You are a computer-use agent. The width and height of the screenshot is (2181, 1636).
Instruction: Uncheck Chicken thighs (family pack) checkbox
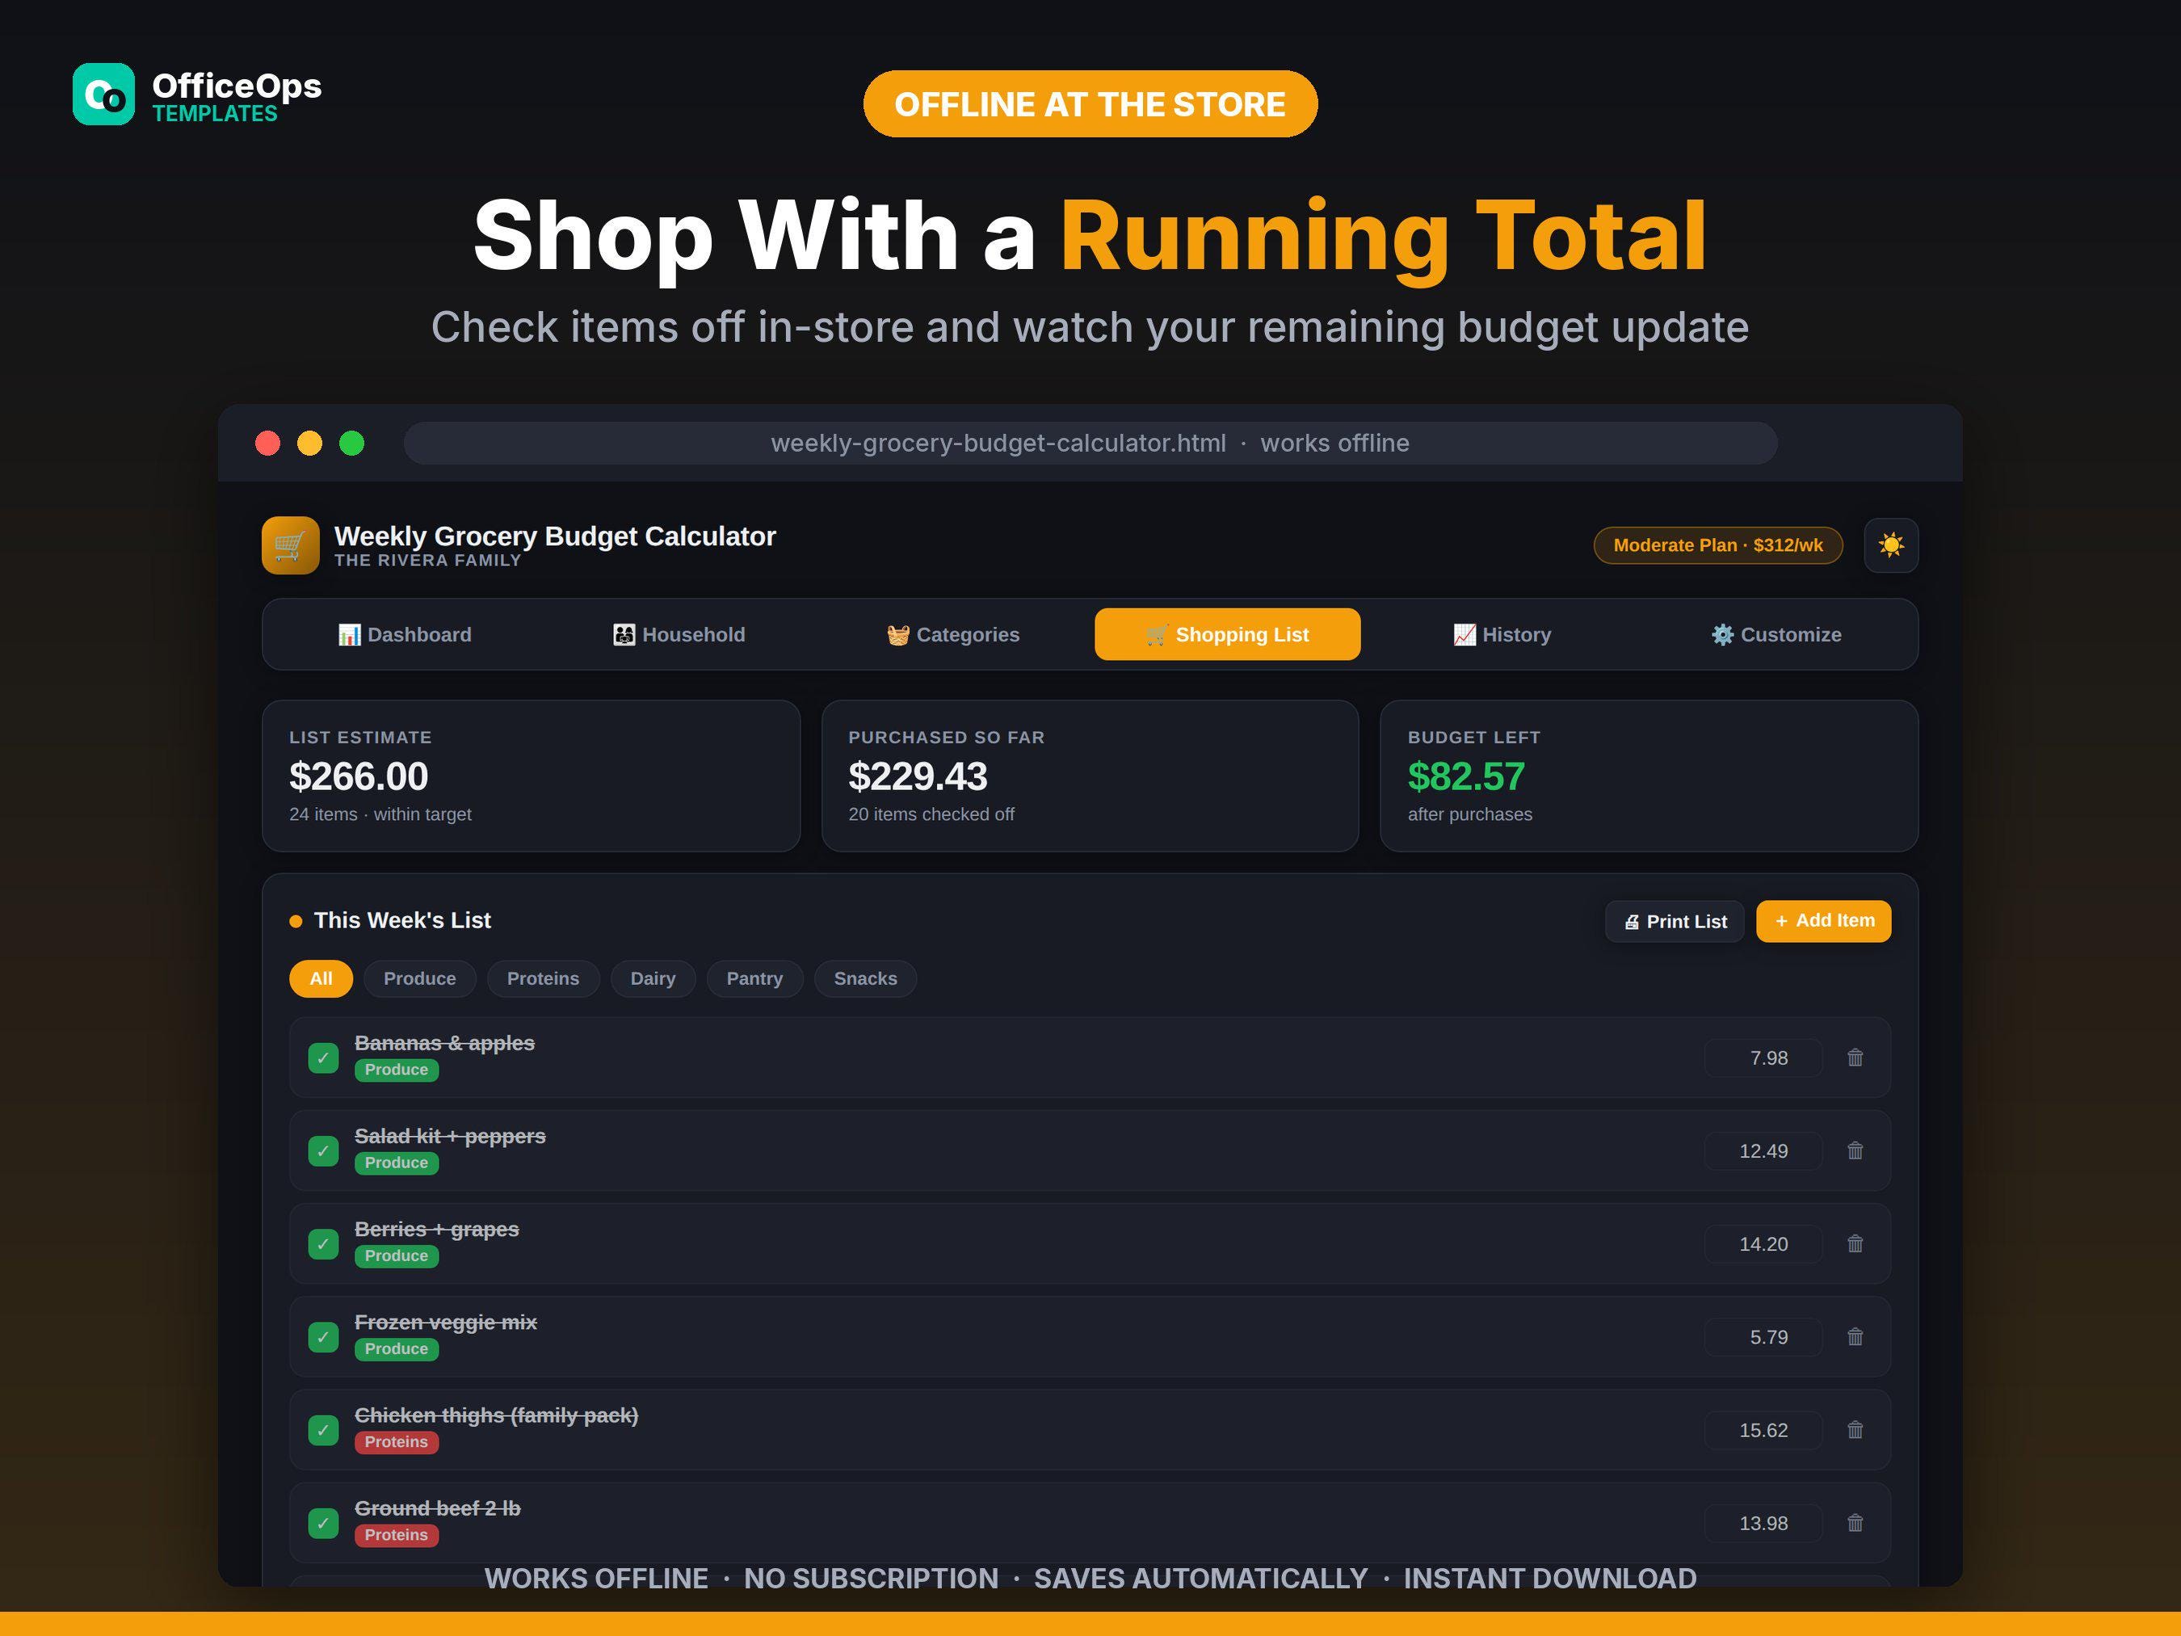click(x=323, y=1430)
